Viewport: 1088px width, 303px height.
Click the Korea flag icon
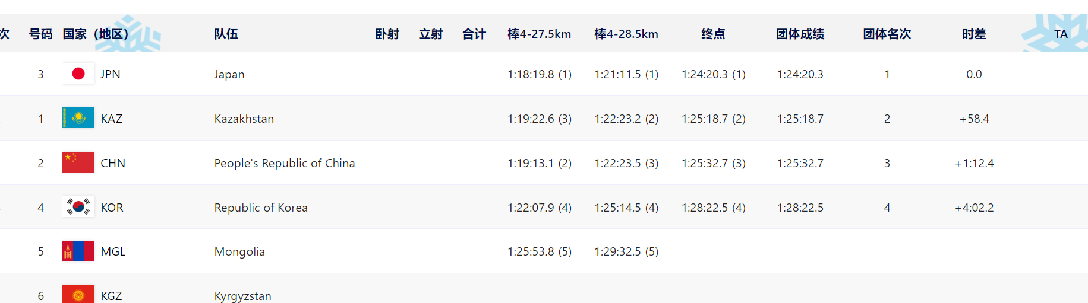pyautogui.click(x=78, y=207)
